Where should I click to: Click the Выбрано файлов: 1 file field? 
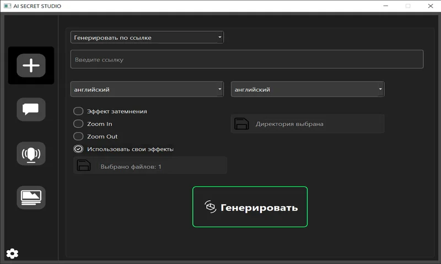(x=150, y=166)
